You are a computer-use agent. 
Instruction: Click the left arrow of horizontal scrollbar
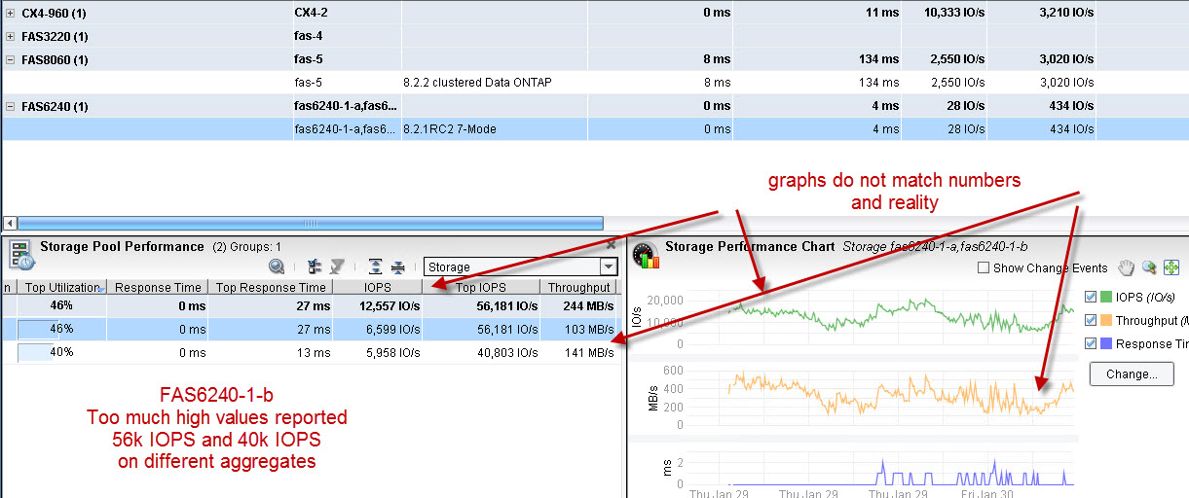point(9,223)
